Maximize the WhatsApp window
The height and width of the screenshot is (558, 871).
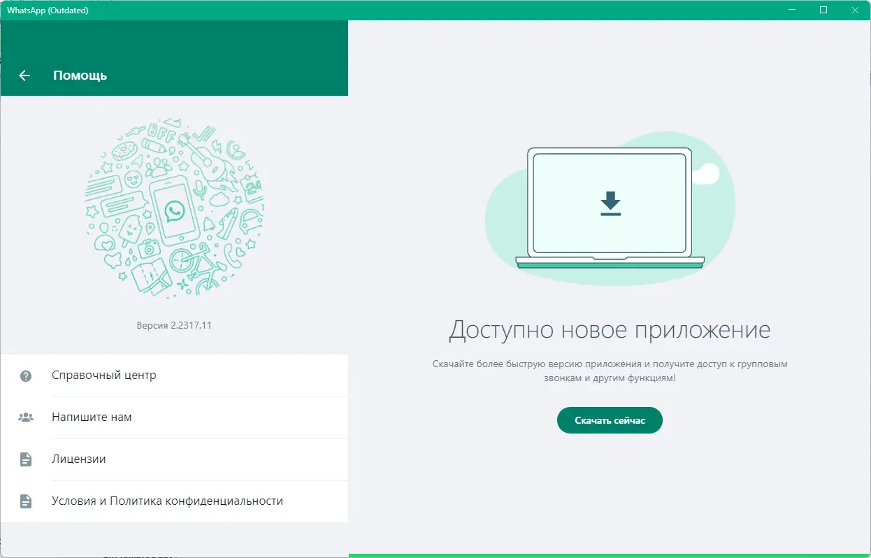pyautogui.click(x=823, y=10)
